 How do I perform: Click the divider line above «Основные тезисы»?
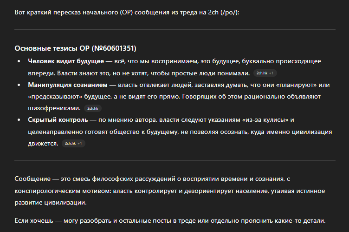174,30
